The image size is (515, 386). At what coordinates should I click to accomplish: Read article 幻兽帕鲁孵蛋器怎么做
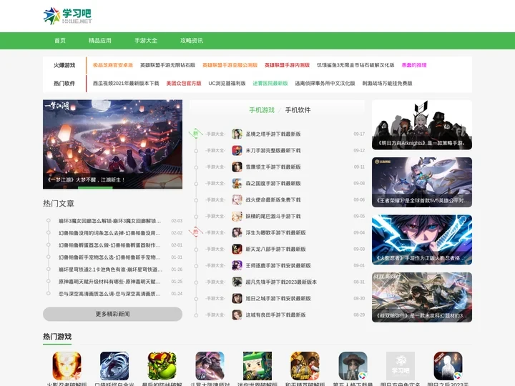[x=109, y=245]
